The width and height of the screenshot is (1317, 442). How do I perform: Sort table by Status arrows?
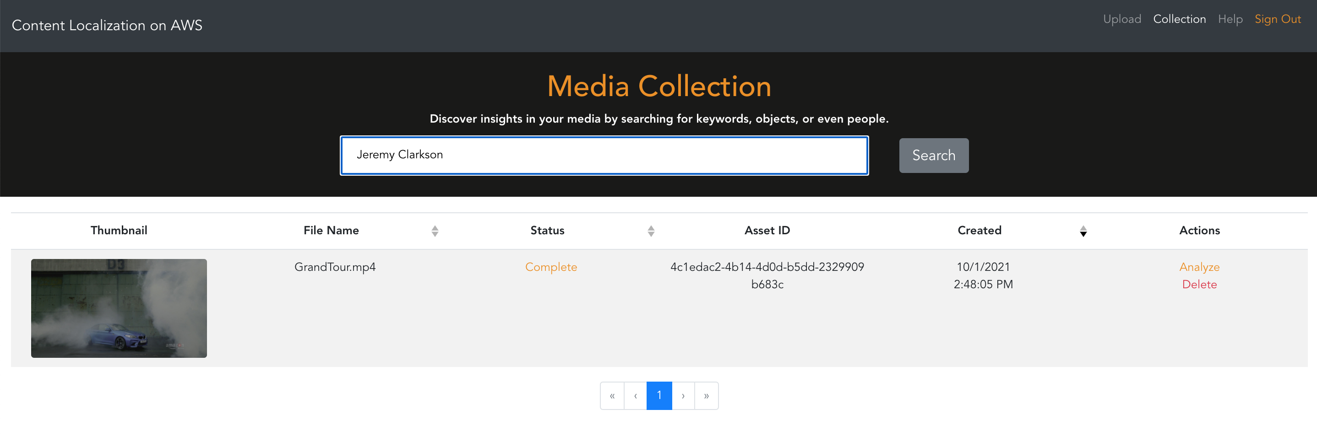[x=651, y=231]
